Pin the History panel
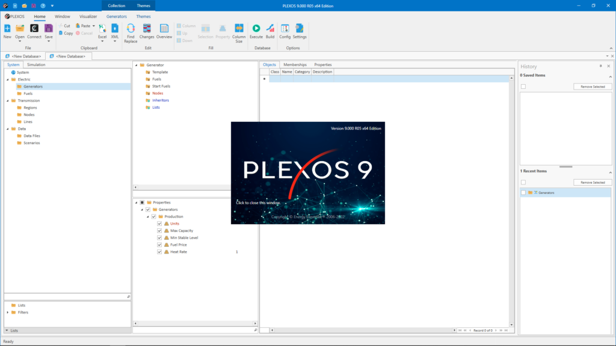This screenshot has height=346, width=616. tap(601, 66)
